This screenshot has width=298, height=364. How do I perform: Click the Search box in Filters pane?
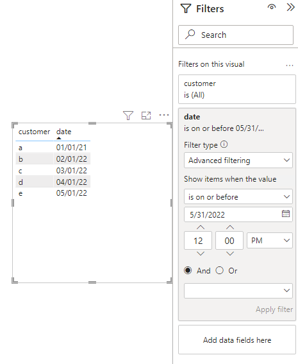236,35
